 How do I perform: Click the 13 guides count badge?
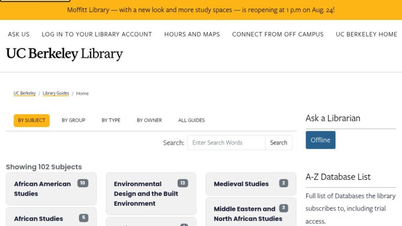coord(183,183)
